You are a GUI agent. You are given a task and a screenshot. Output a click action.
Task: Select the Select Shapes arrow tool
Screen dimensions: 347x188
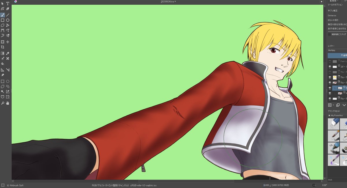click(x=3, y=4)
